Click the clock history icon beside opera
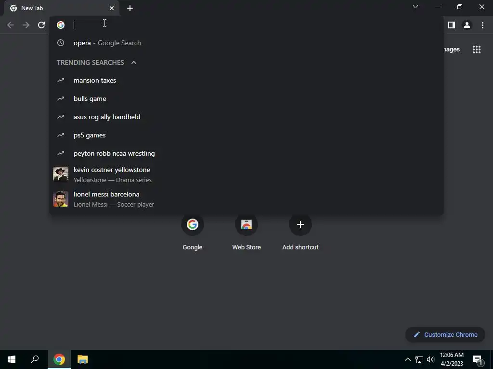493x369 pixels. click(61, 43)
